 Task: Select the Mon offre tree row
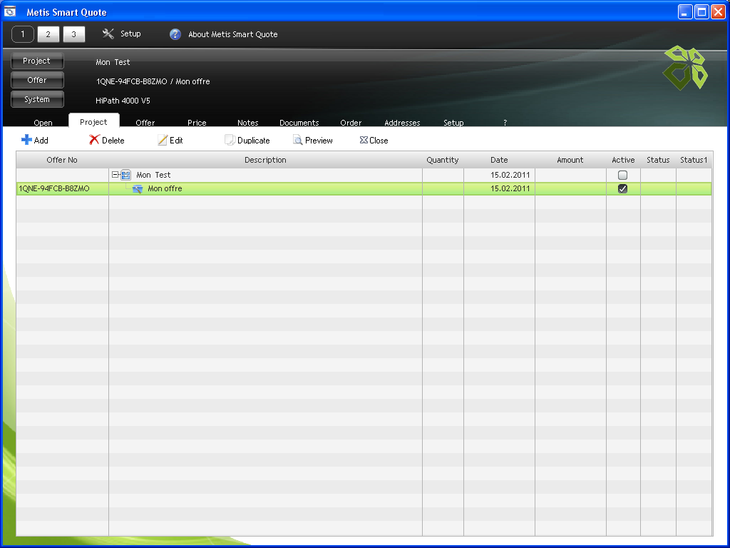click(364, 188)
